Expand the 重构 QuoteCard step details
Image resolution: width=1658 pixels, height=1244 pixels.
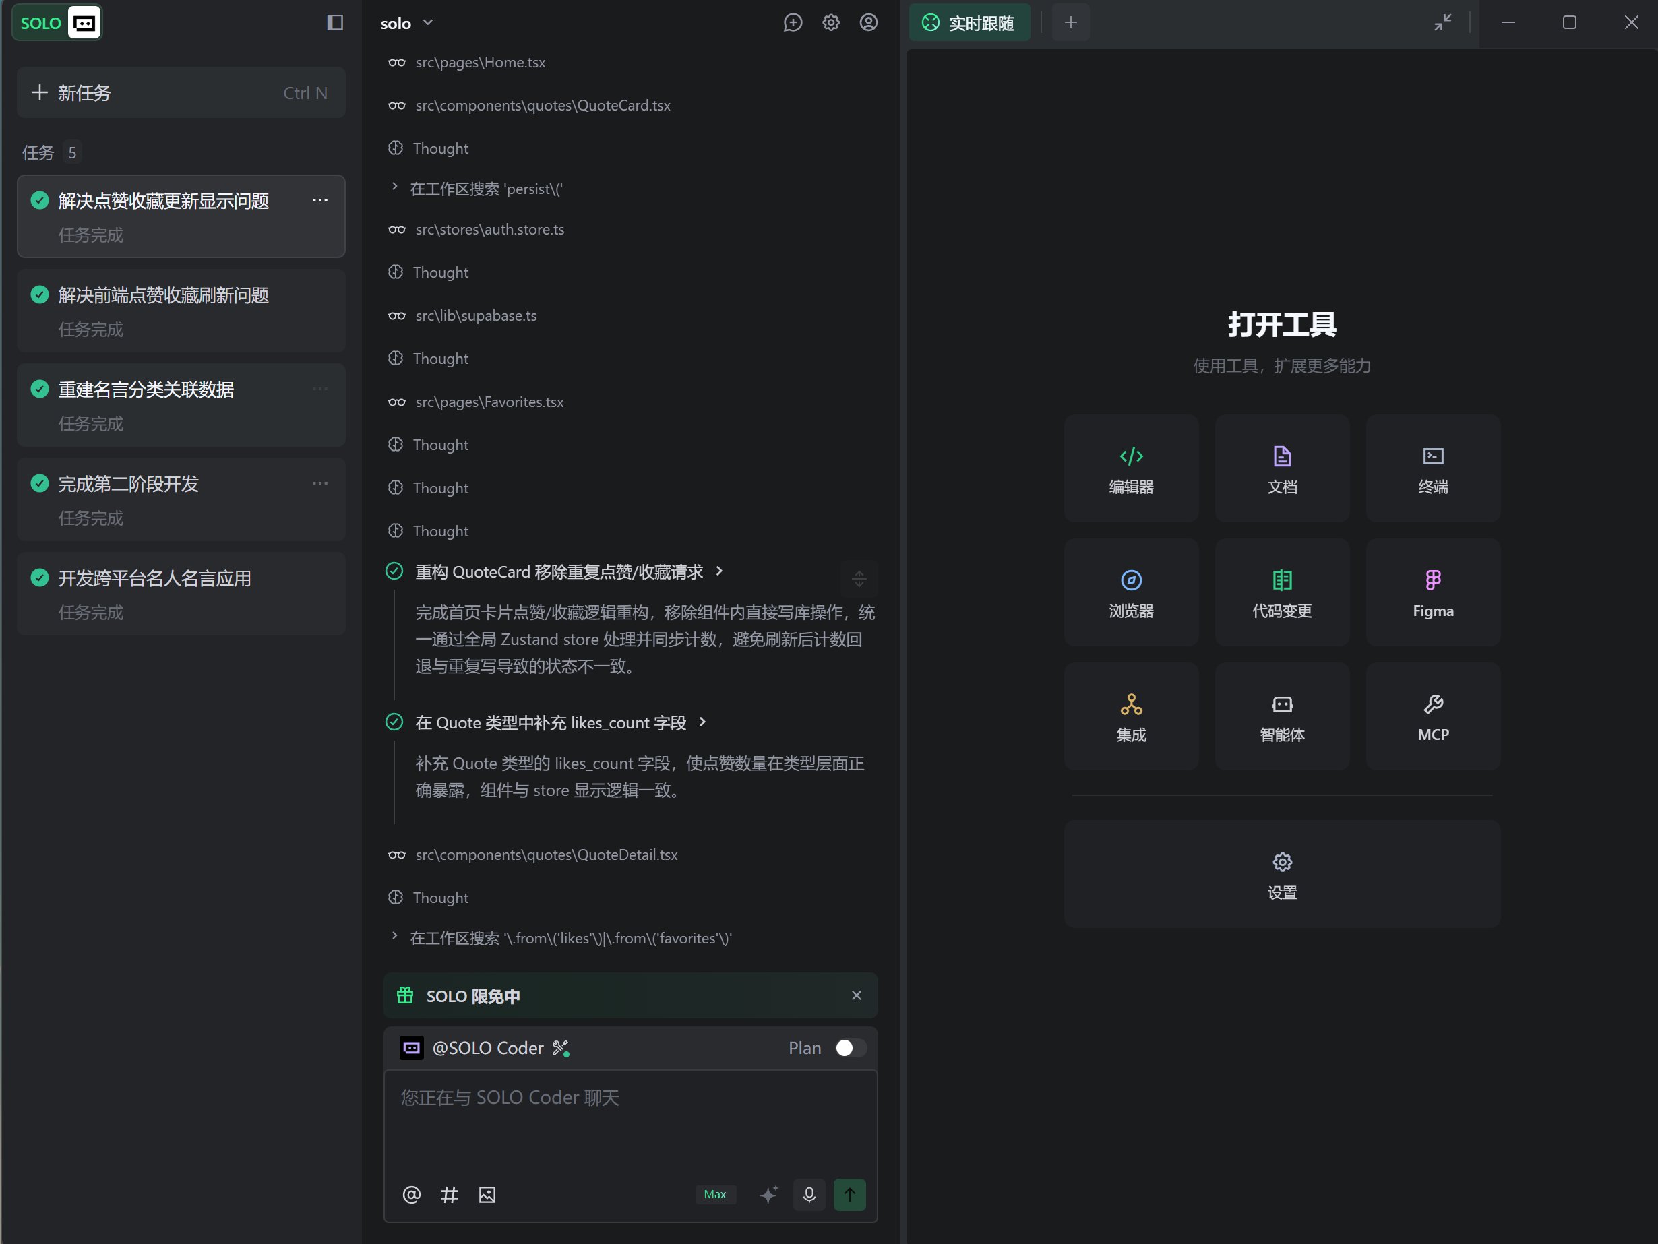point(720,571)
